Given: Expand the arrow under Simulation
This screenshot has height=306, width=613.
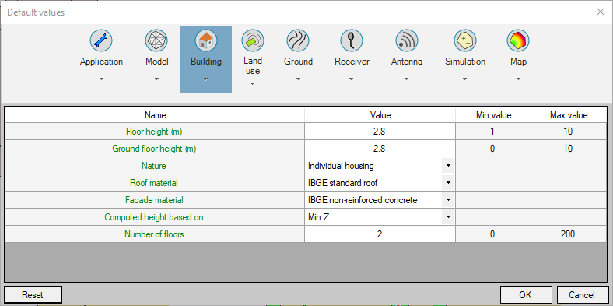Looking at the screenshot, I should 465,79.
